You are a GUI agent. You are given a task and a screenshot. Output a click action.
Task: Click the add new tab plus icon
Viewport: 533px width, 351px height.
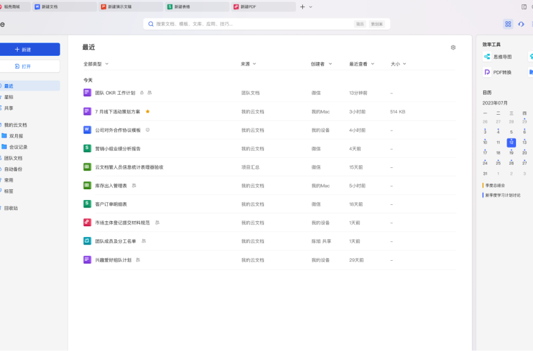click(x=302, y=7)
